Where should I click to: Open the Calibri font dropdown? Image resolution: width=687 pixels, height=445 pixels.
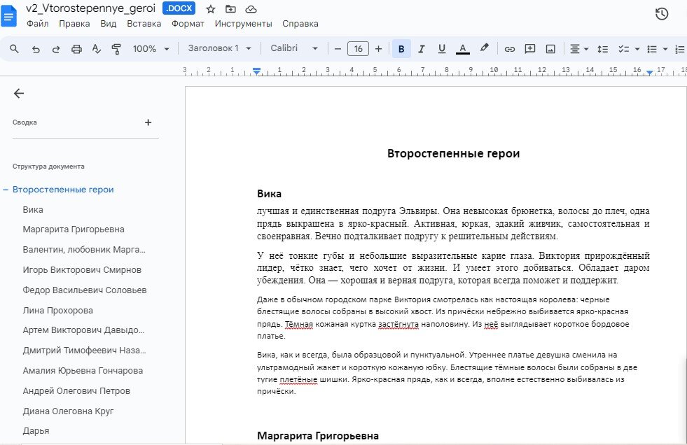coord(294,48)
